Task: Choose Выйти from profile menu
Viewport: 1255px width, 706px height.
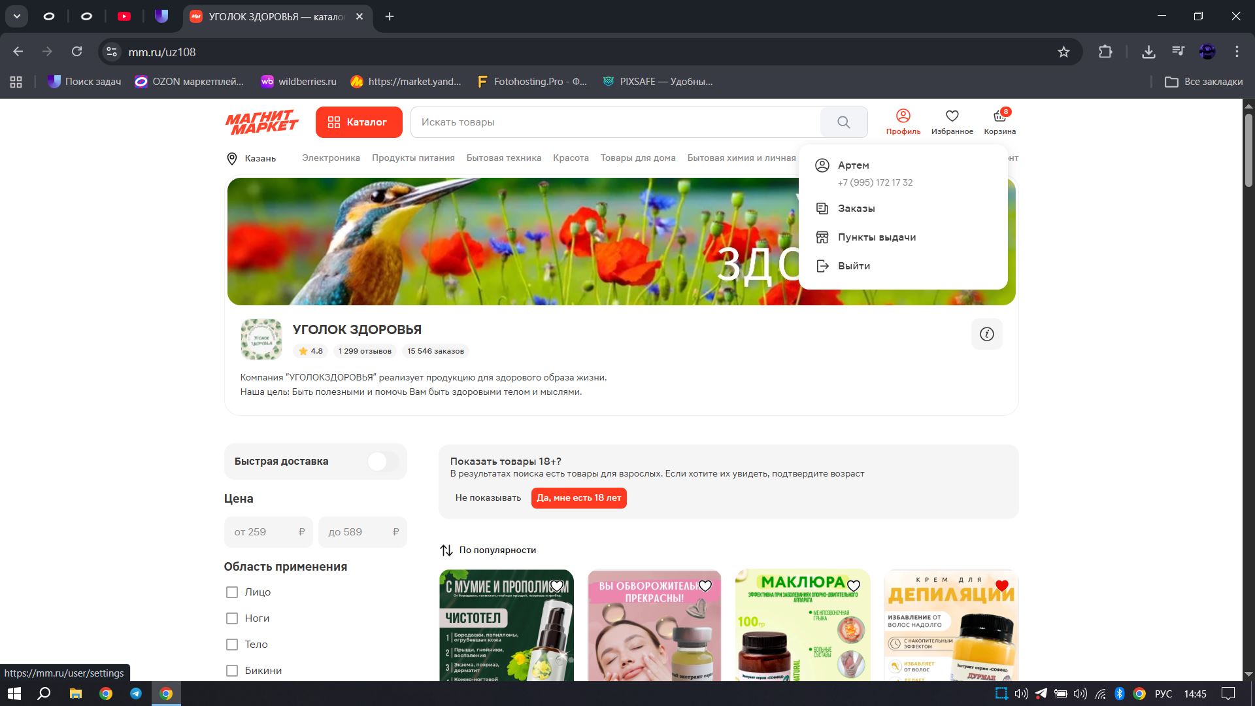Action: [854, 266]
